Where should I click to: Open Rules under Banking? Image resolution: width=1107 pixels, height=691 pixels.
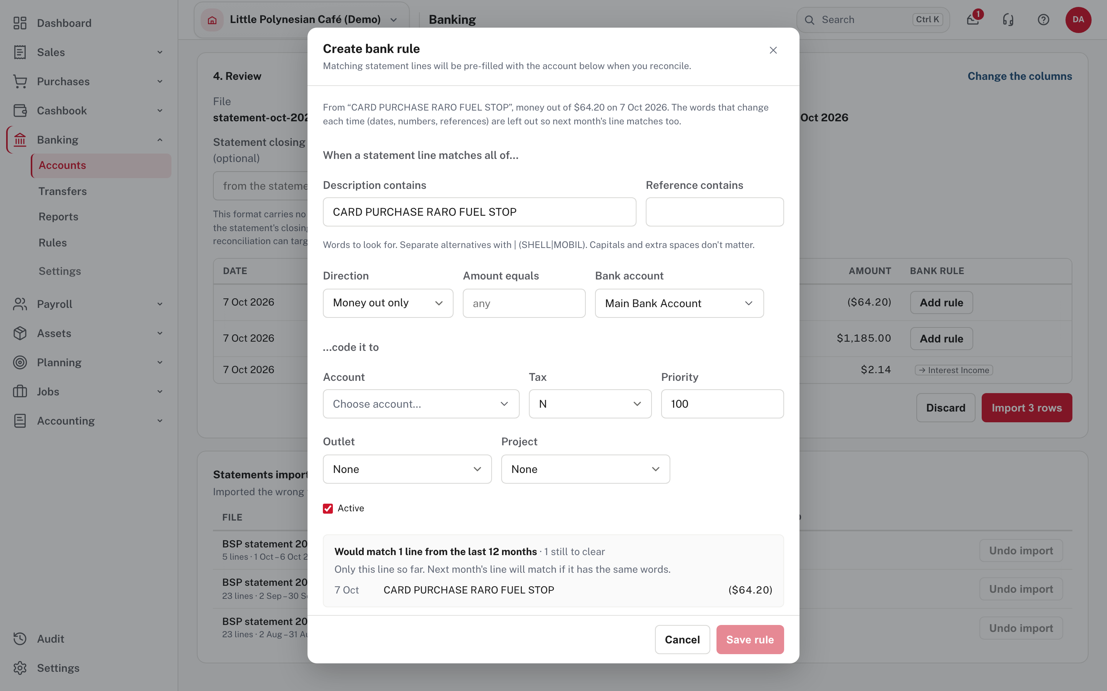click(53, 243)
